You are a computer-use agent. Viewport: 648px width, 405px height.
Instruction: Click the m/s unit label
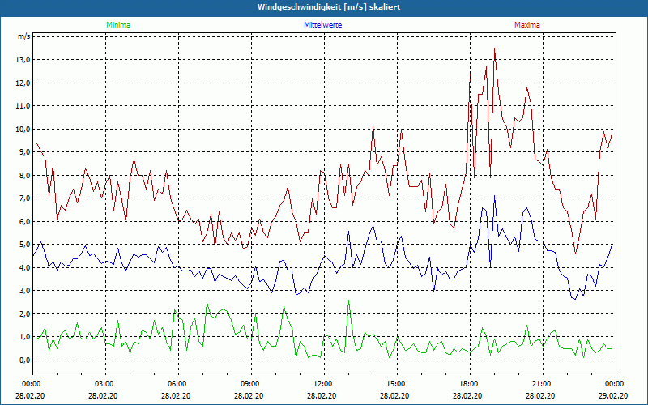coord(24,36)
